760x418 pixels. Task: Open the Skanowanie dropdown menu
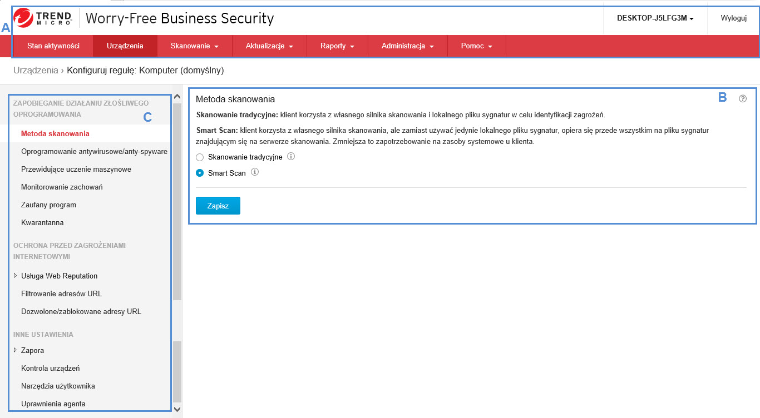194,46
